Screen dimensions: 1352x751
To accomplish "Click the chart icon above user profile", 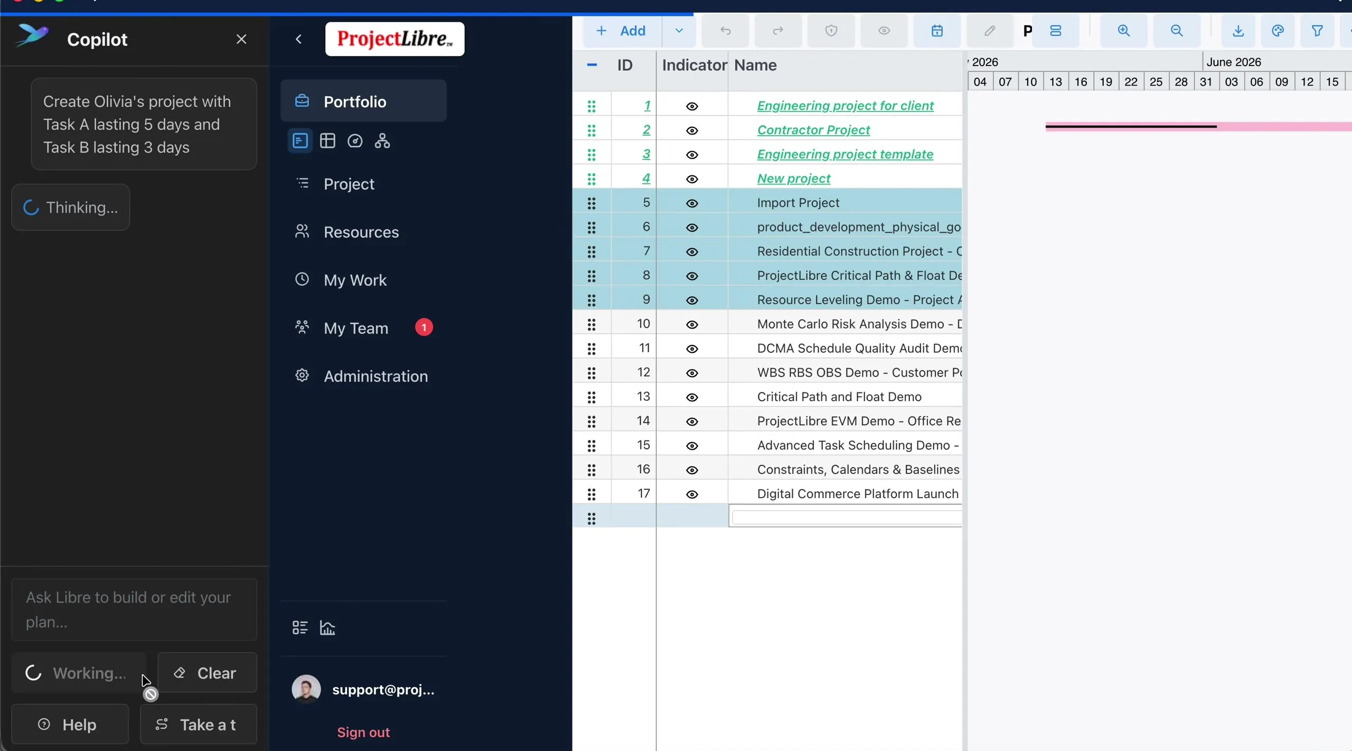I will (327, 628).
